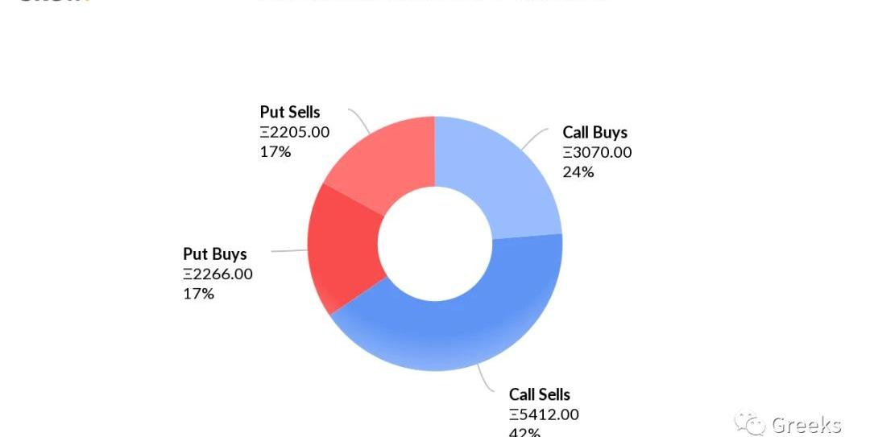This screenshot has height=437, width=870.
Task: Click the "Call Buys" label text
Action: [x=594, y=133]
